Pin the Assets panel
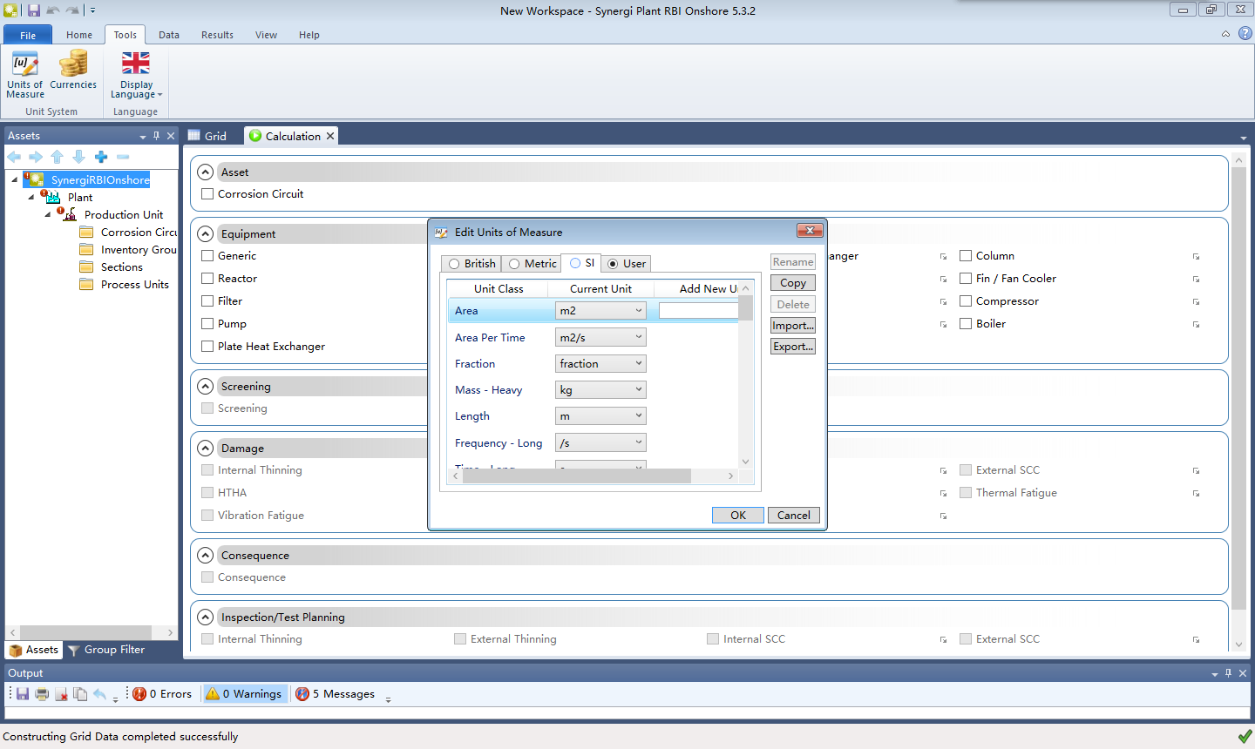 [x=156, y=136]
